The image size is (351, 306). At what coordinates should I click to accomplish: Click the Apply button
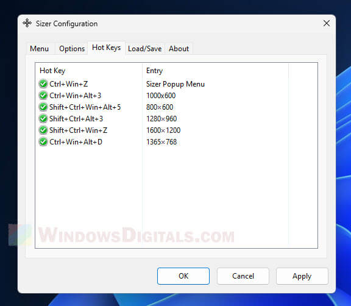pos(302,276)
